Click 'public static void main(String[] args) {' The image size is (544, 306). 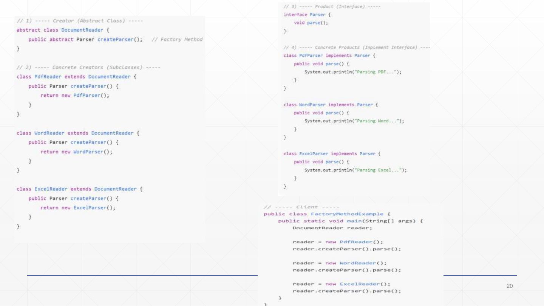(350, 221)
